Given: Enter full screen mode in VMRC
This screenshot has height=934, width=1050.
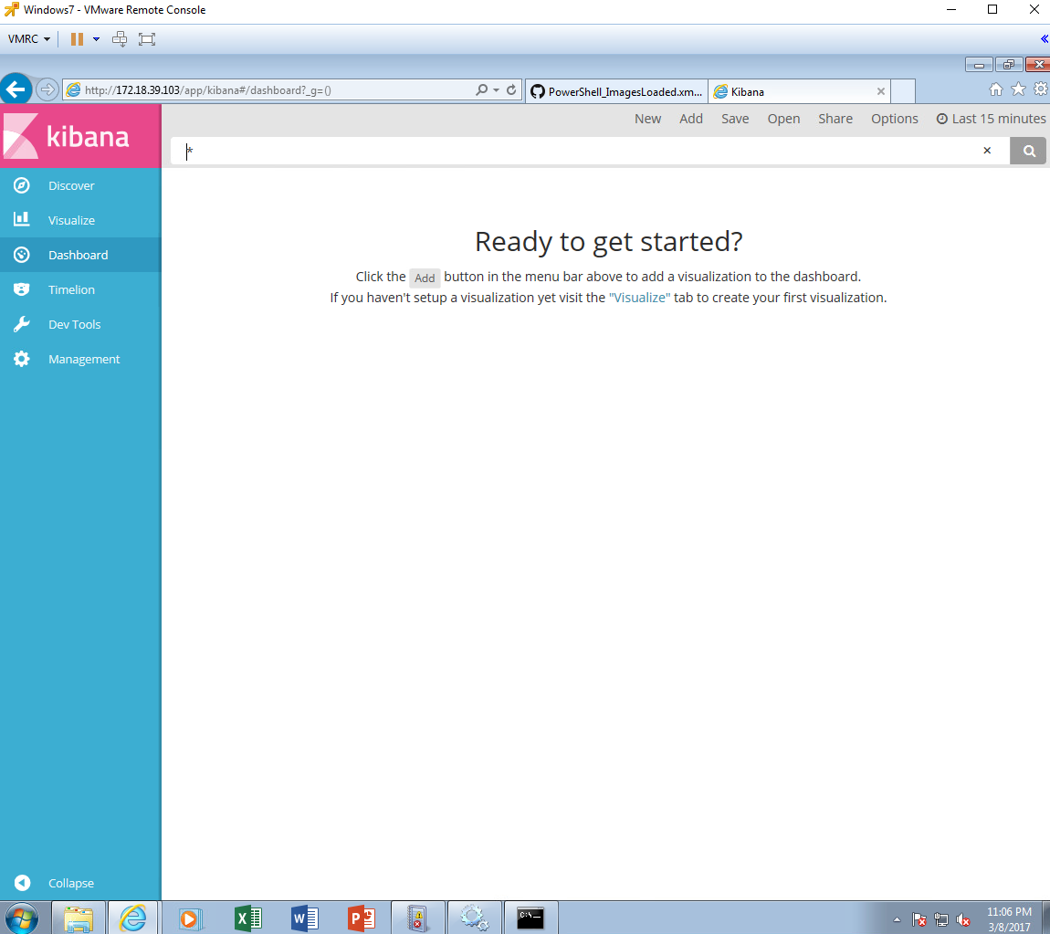Looking at the screenshot, I should tap(147, 39).
